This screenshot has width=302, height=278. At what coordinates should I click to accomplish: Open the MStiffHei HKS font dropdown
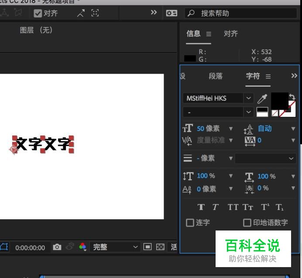[248, 98]
